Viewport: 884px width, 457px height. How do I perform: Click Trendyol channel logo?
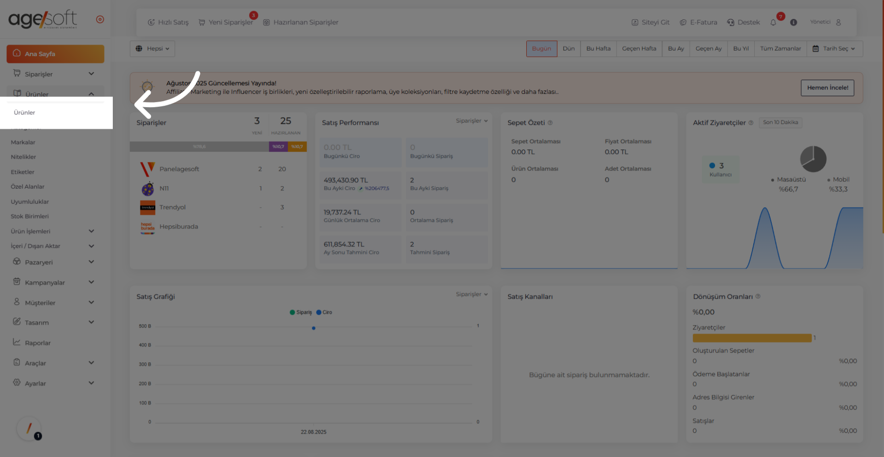tap(147, 207)
